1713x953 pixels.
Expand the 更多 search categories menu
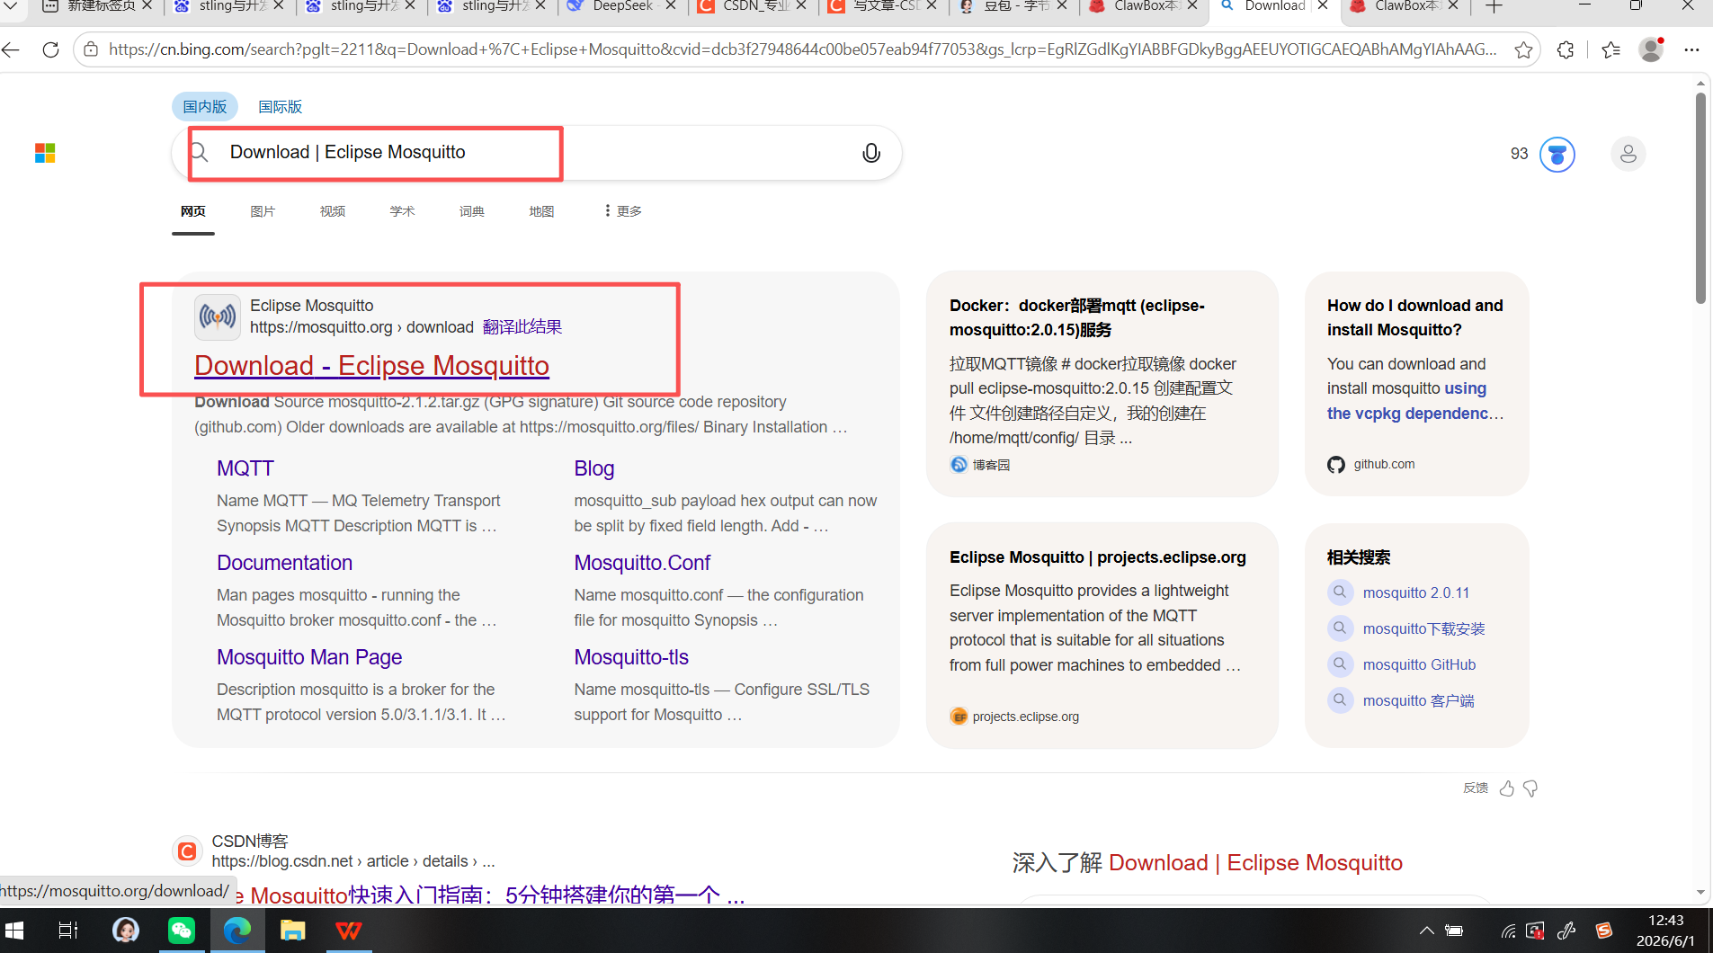623,211
